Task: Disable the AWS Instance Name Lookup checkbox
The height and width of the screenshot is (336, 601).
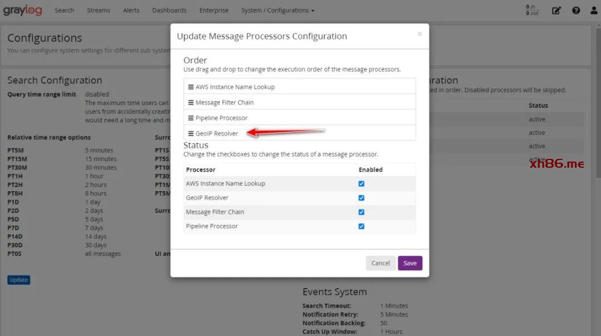Action: tap(361, 184)
